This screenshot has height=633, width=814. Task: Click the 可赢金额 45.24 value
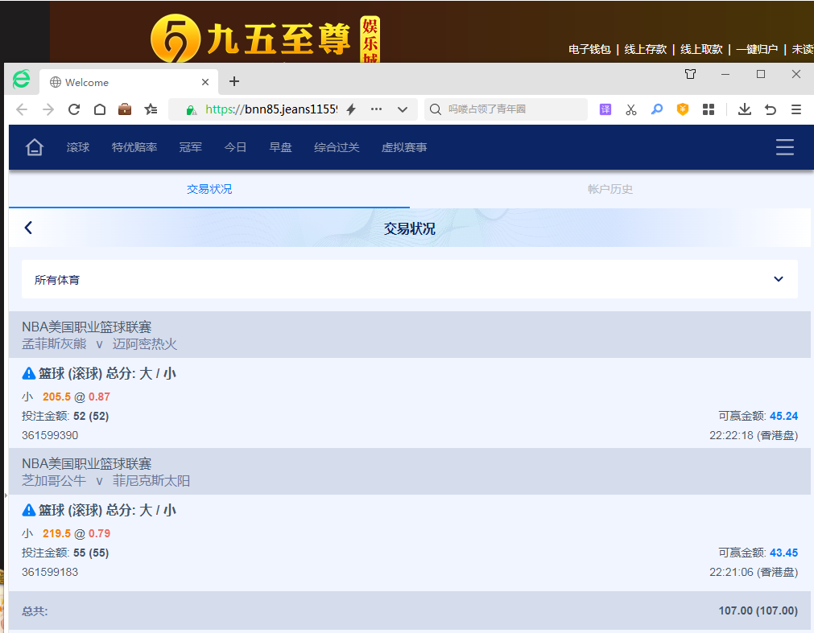783,416
